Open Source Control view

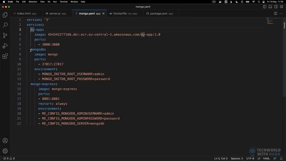(x=5, y=35)
